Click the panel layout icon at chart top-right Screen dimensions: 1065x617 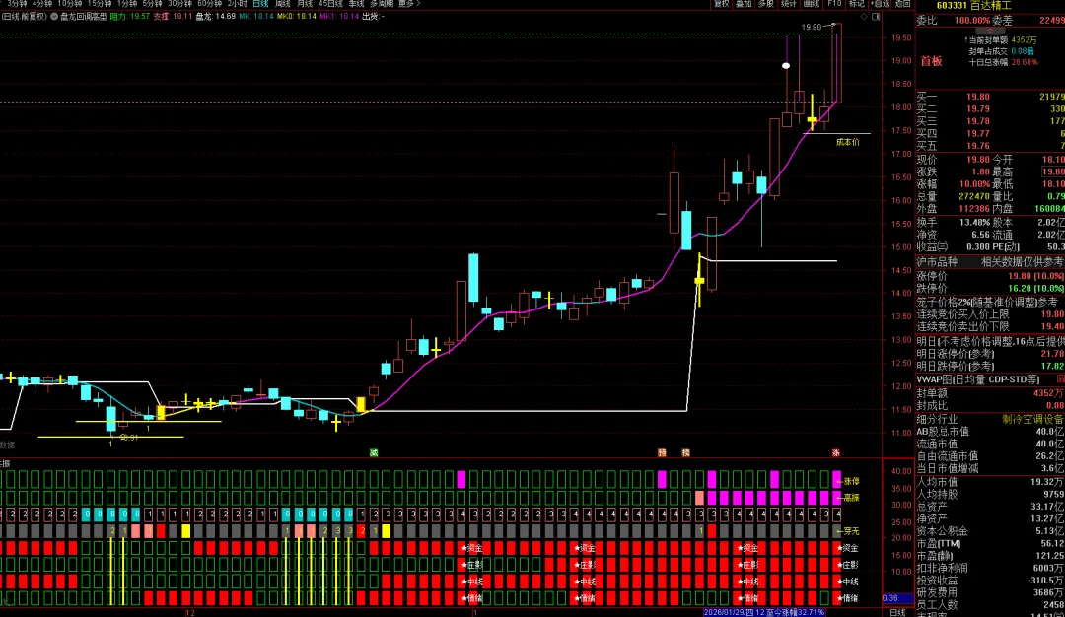877,17
